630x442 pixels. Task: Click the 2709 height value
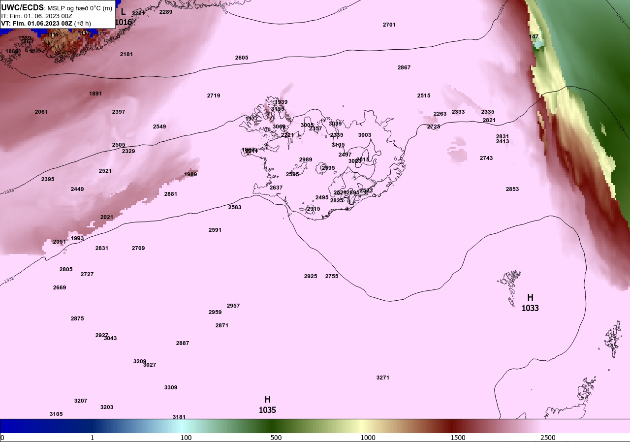[x=138, y=248]
